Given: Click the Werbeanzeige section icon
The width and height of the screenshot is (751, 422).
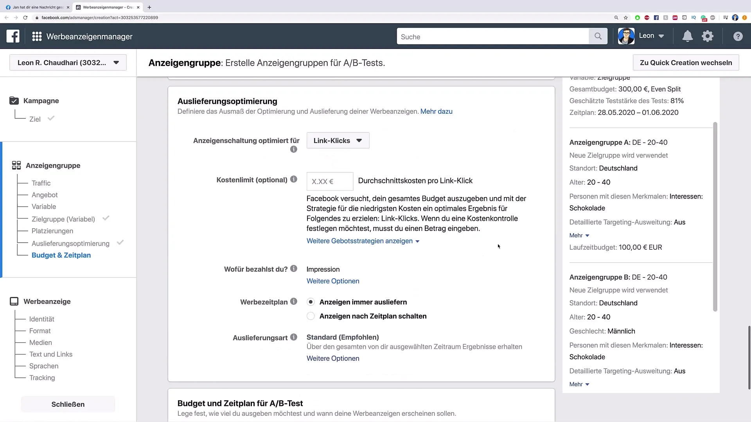Looking at the screenshot, I should 14,301.
